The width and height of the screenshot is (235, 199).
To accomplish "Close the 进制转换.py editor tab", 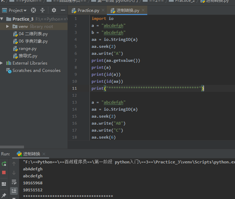I will pyautogui.click(x=143, y=10).
